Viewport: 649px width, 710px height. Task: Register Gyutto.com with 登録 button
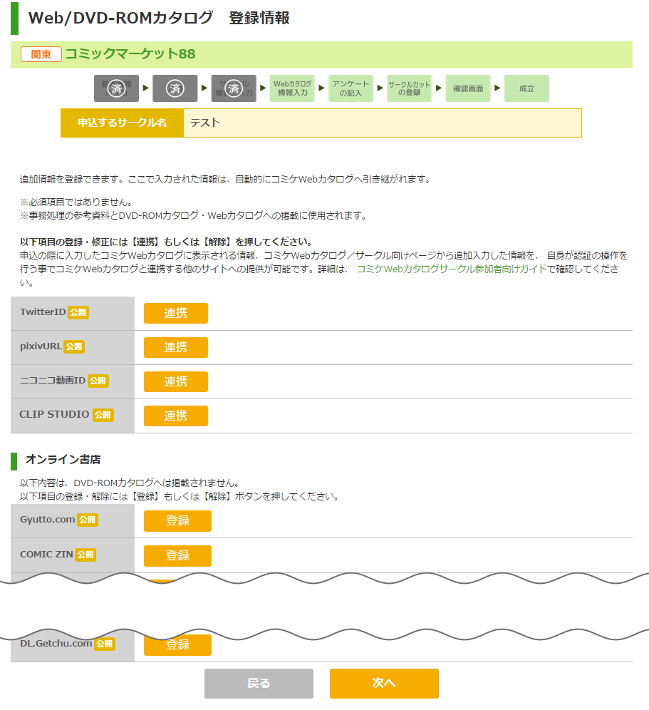tap(178, 520)
